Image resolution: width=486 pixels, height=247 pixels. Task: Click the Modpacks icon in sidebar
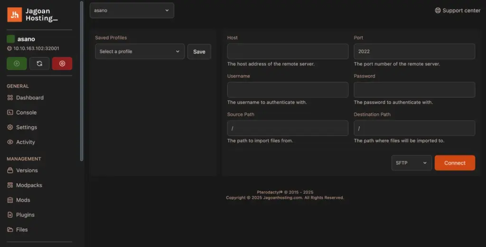(10, 185)
